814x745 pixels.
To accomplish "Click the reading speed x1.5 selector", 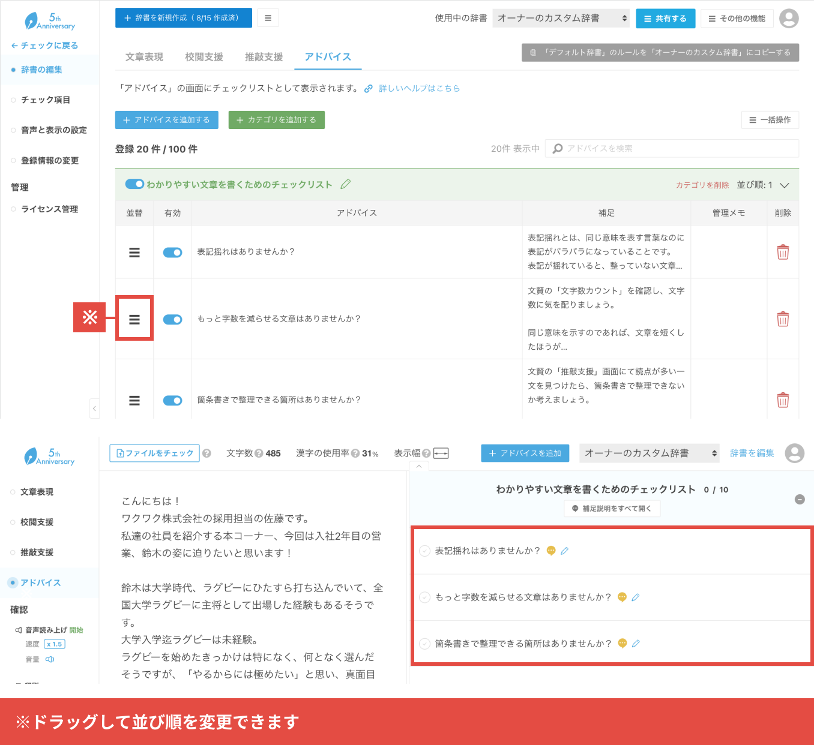I will pos(55,644).
